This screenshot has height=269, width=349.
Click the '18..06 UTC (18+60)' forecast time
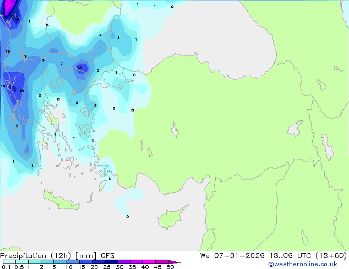point(308,256)
